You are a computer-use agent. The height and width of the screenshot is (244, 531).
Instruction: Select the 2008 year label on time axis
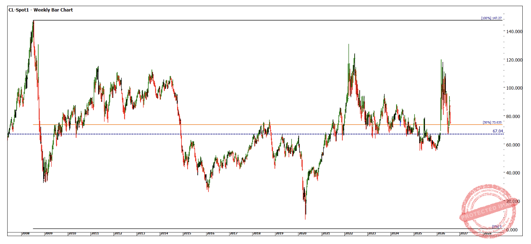tap(25, 234)
